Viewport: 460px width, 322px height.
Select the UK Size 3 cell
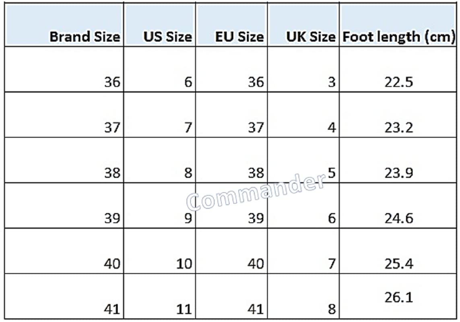[332, 82]
